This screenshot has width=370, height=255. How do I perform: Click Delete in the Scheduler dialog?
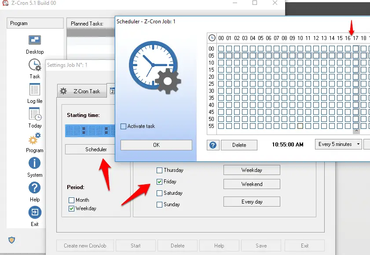239,145
